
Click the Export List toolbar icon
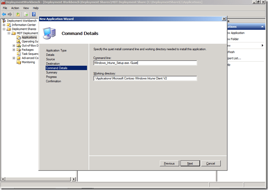[26, 14]
